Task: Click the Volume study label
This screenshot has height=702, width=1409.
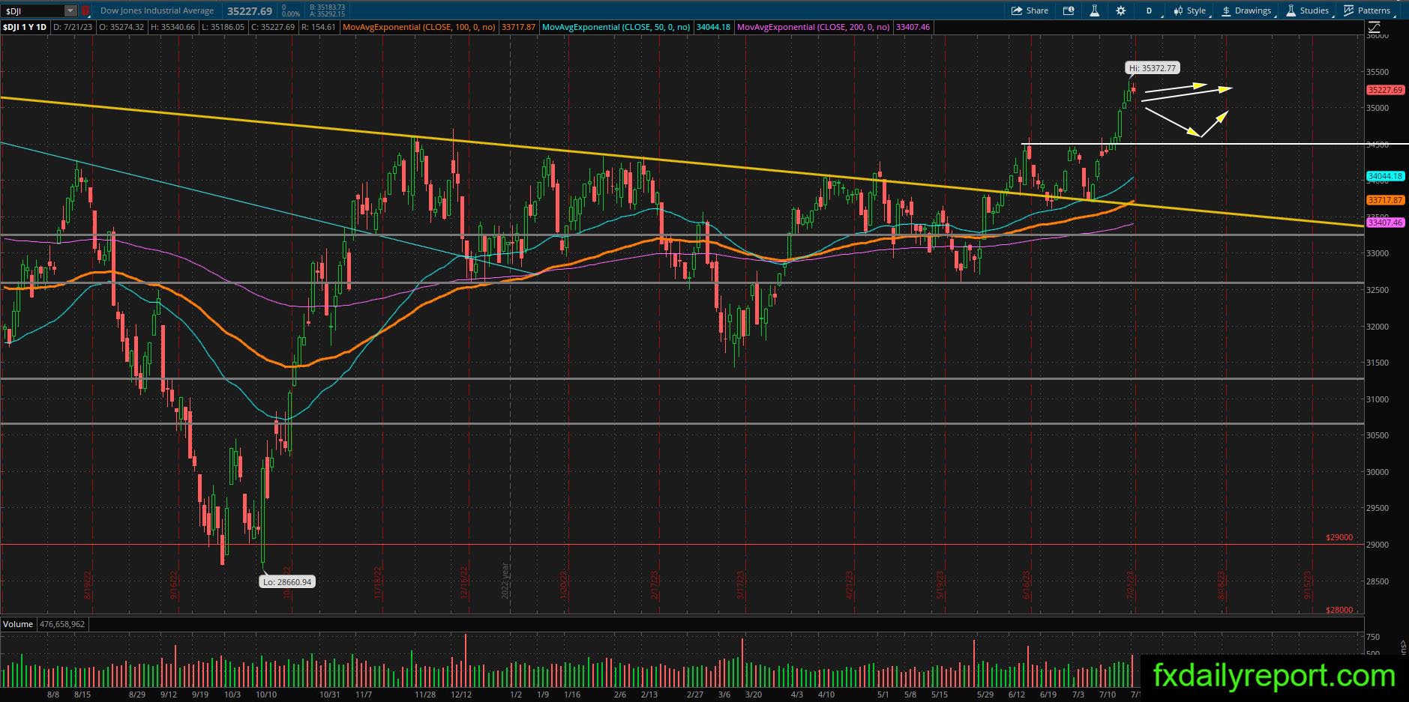Action: click(x=18, y=624)
